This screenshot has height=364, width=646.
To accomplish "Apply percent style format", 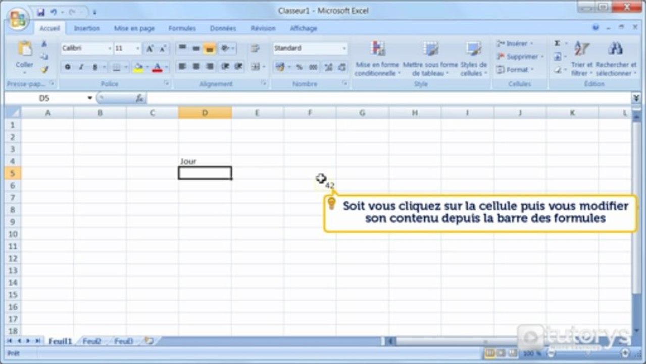I will [x=299, y=67].
